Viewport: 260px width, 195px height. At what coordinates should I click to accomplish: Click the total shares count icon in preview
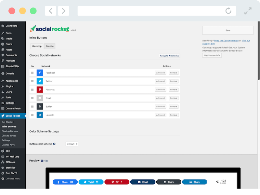click(217, 182)
